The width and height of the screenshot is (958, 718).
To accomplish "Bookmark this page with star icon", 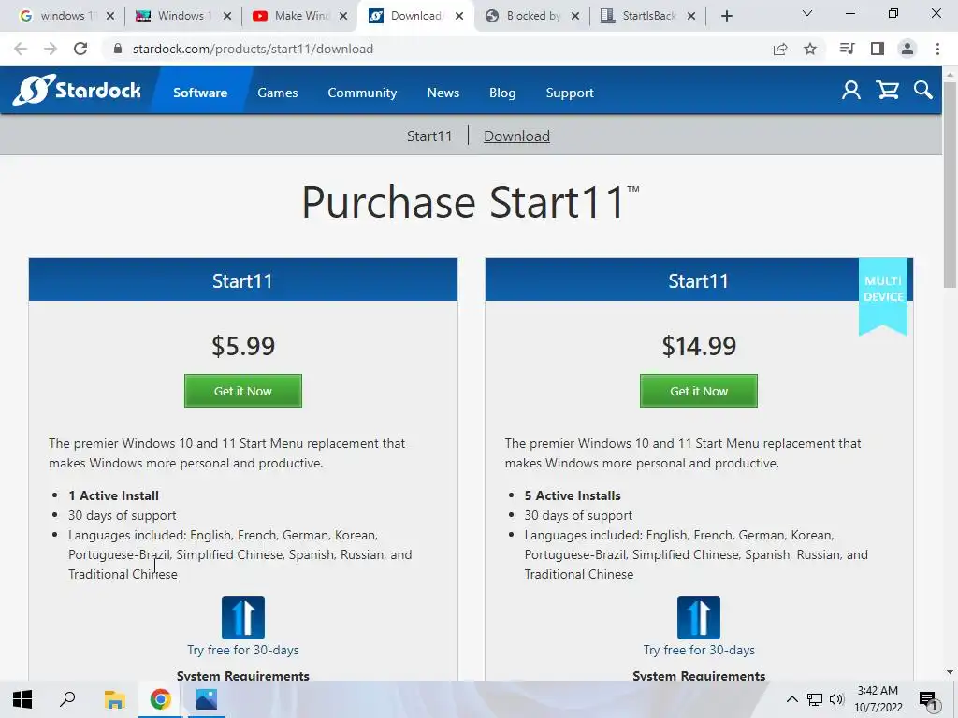I will (x=810, y=49).
